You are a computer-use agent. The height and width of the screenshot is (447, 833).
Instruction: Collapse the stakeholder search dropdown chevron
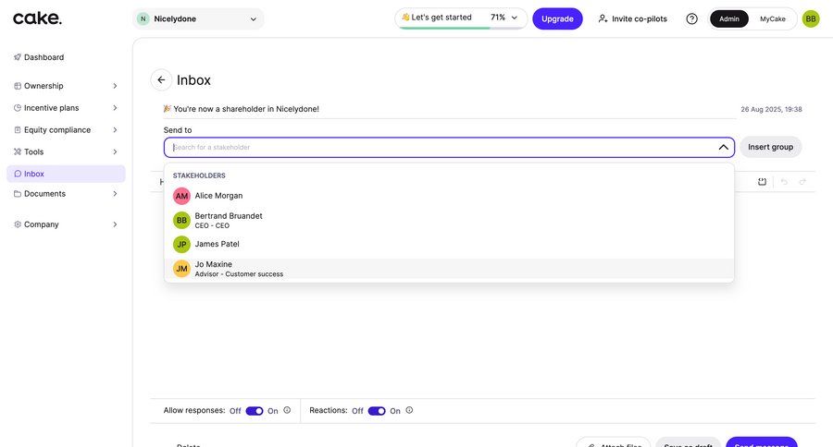click(723, 147)
